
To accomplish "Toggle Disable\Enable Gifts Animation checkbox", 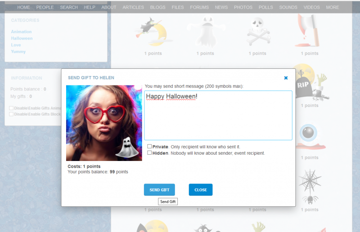I will pyautogui.click(x=11, y=108).
